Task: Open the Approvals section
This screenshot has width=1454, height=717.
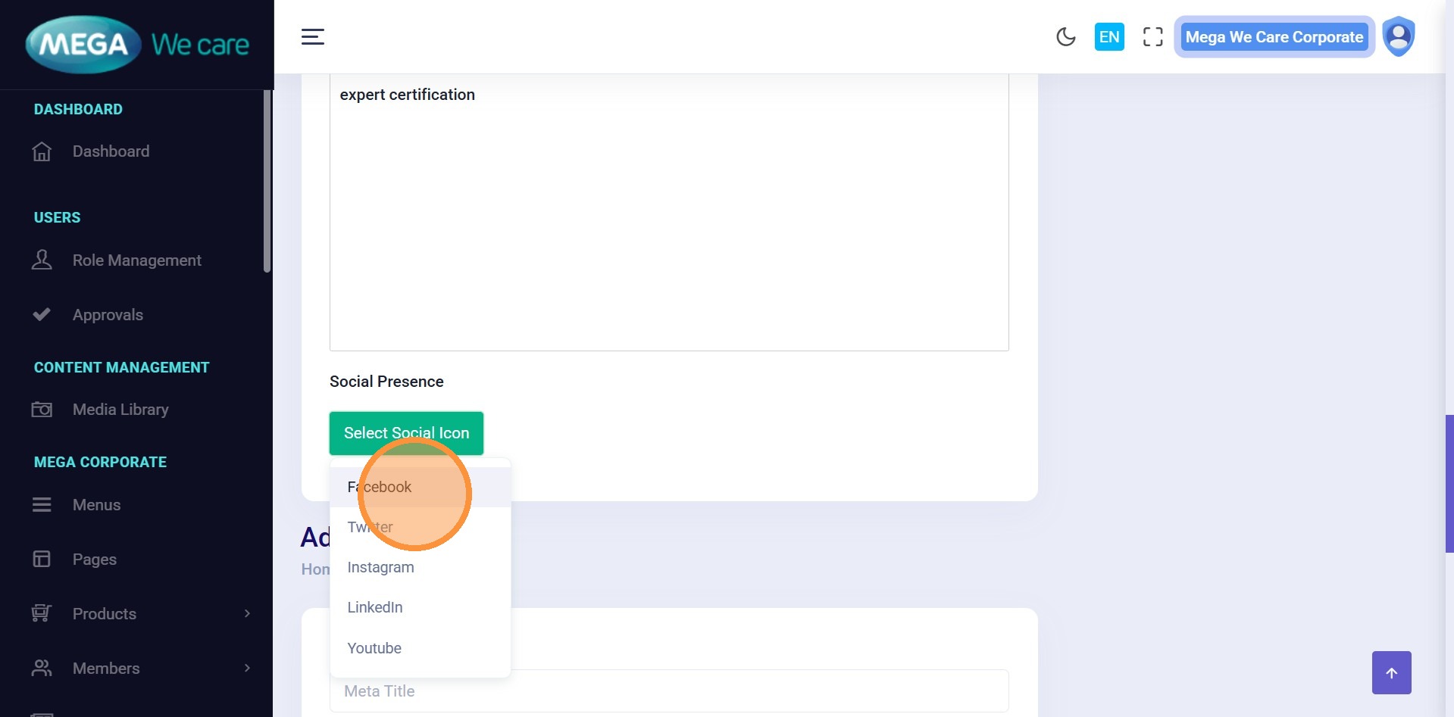Action: (108, 315)
